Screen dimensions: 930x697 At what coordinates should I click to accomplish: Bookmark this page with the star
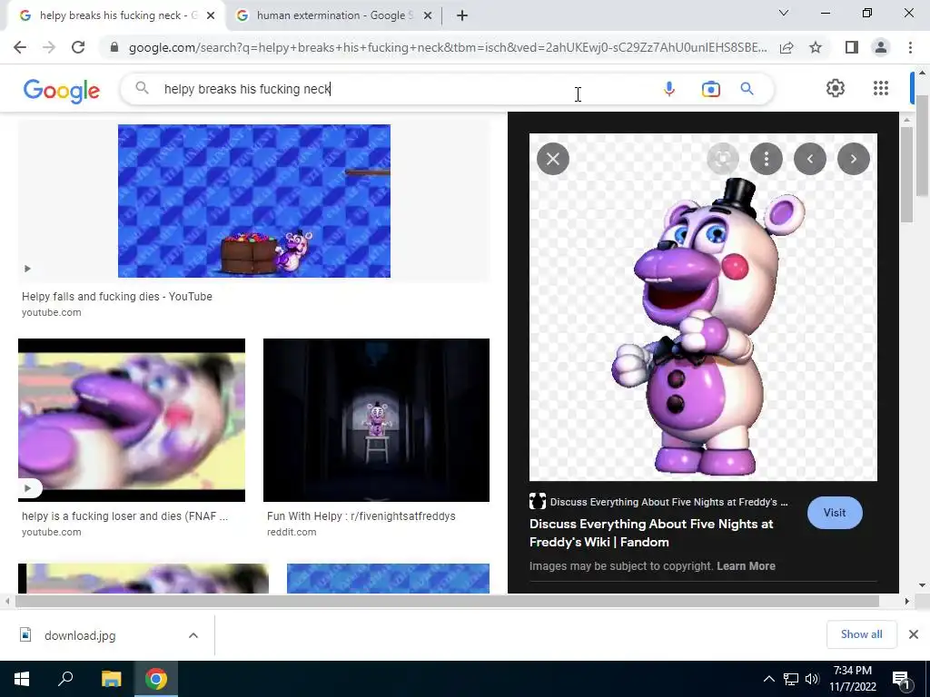click(x=816, y=47)
